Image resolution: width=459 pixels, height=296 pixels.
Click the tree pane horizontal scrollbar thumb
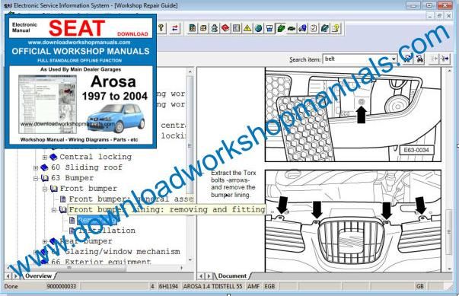pyautogui.click(x=69, y=268)
